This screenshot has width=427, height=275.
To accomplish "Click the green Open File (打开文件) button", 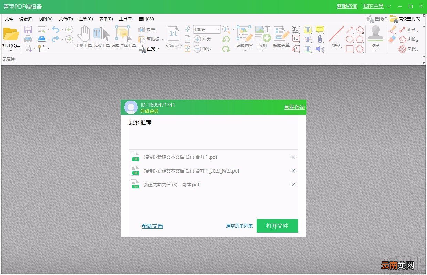I will click(x=277, y=226).
